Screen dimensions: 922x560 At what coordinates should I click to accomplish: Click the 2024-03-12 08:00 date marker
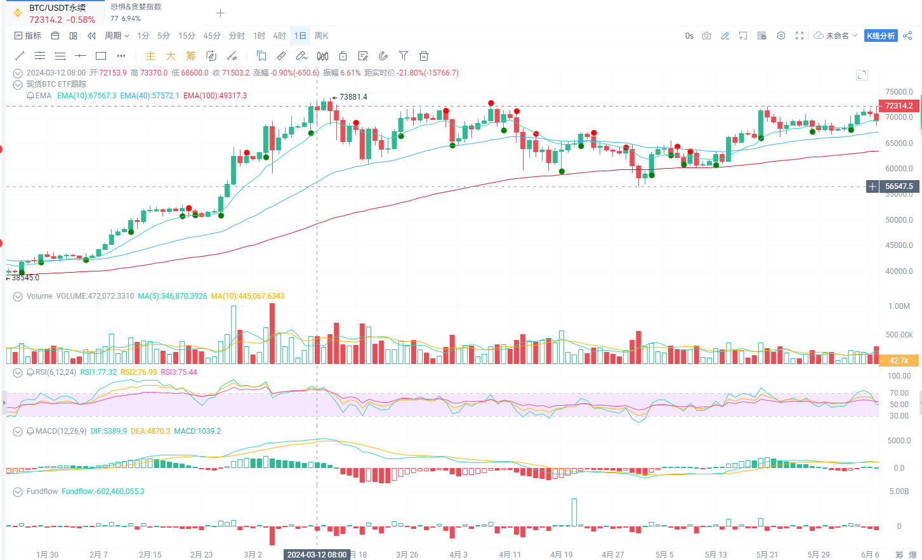pyautogui.click(x=317, y=554)
